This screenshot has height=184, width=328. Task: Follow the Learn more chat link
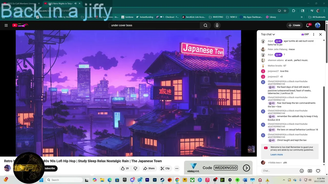click(x=276, y=155)
